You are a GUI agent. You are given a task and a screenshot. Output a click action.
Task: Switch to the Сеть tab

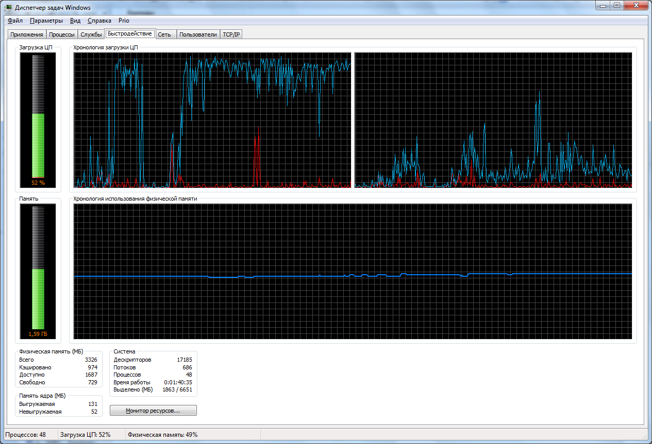[165, 34]
